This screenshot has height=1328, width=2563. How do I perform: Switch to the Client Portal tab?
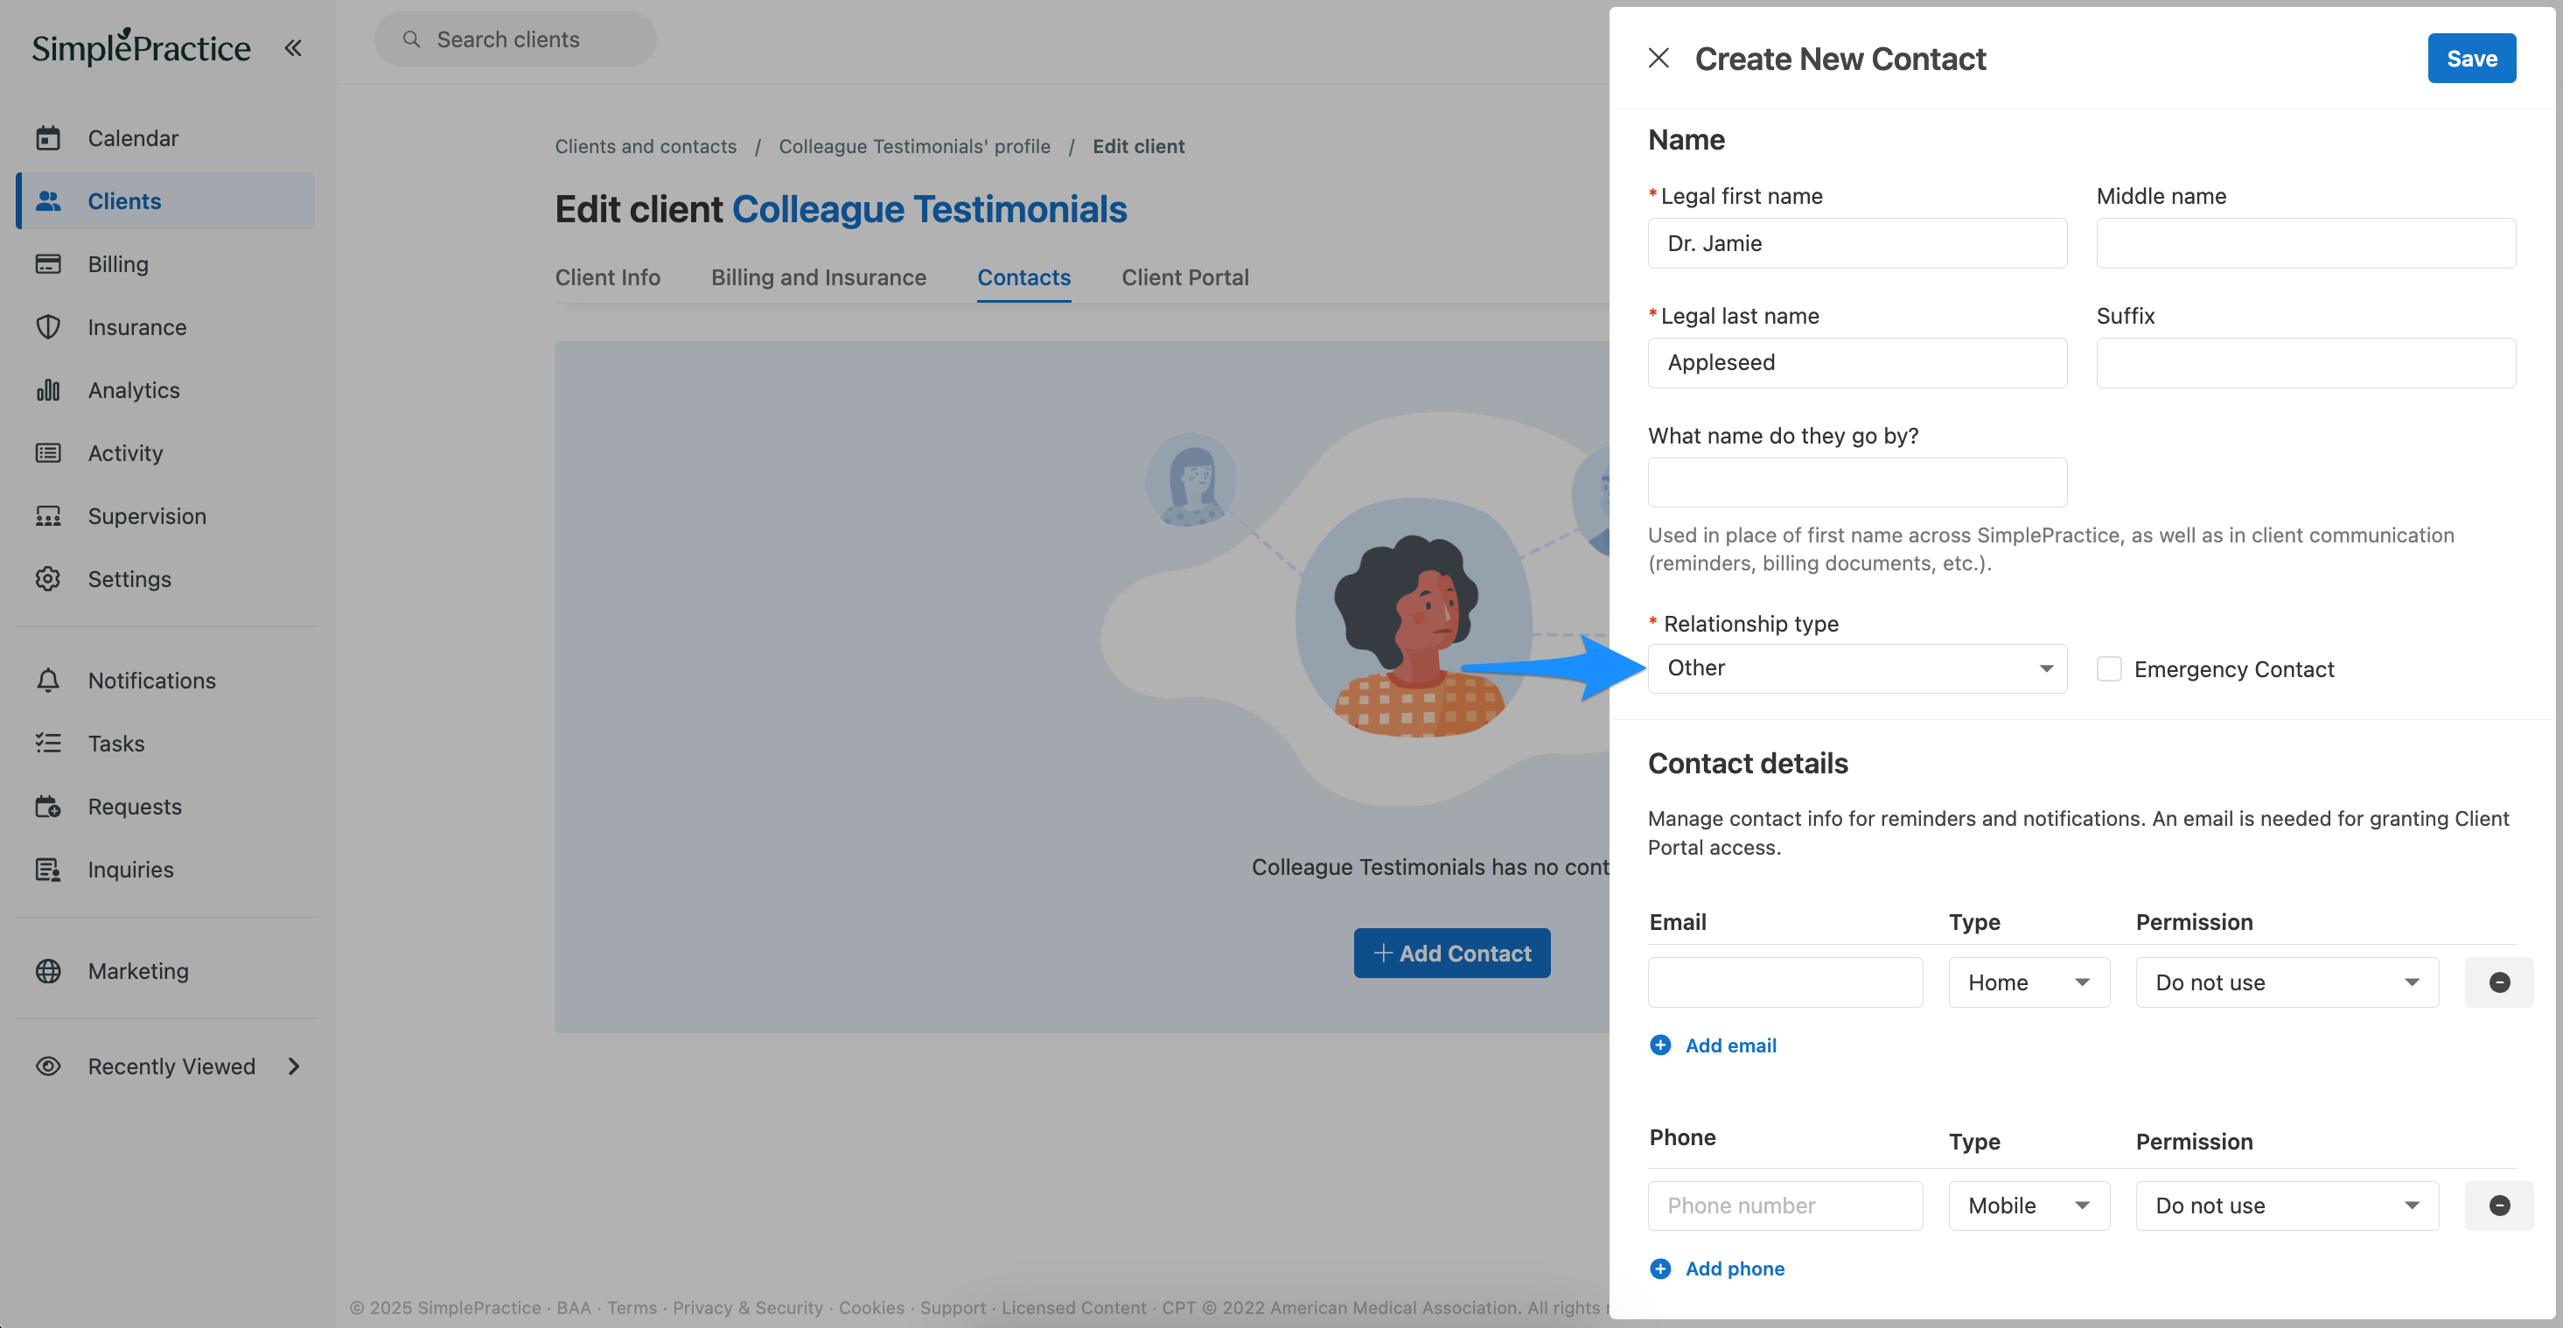1185,277
